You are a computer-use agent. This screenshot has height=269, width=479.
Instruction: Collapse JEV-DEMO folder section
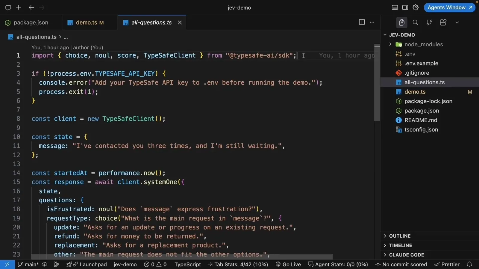[x=430, y=35]
